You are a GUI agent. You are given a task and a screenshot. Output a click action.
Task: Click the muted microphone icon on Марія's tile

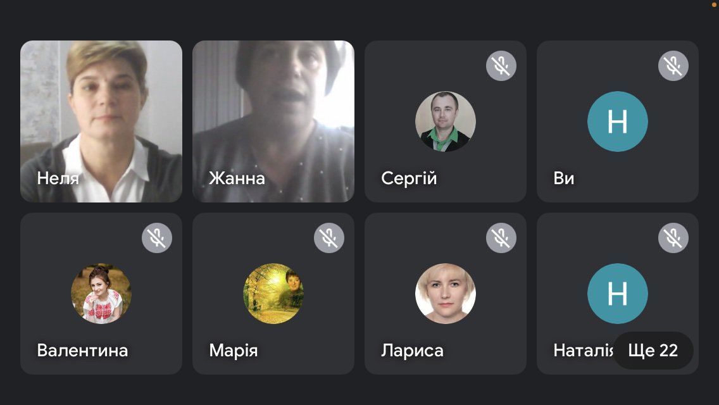coord(328,237)
